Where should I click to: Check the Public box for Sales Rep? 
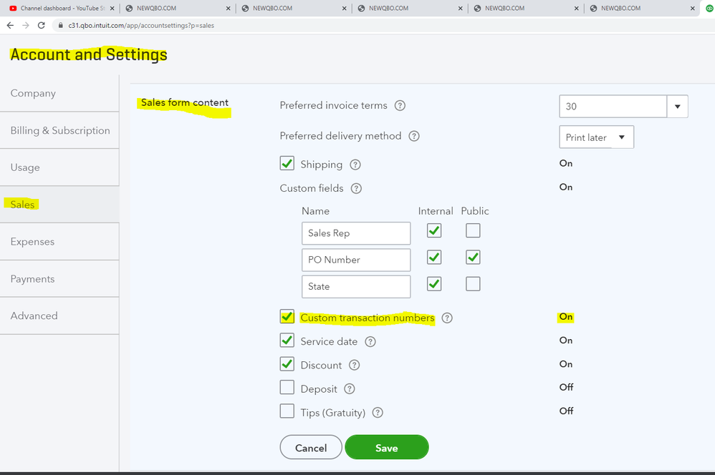tap(473, 230)
